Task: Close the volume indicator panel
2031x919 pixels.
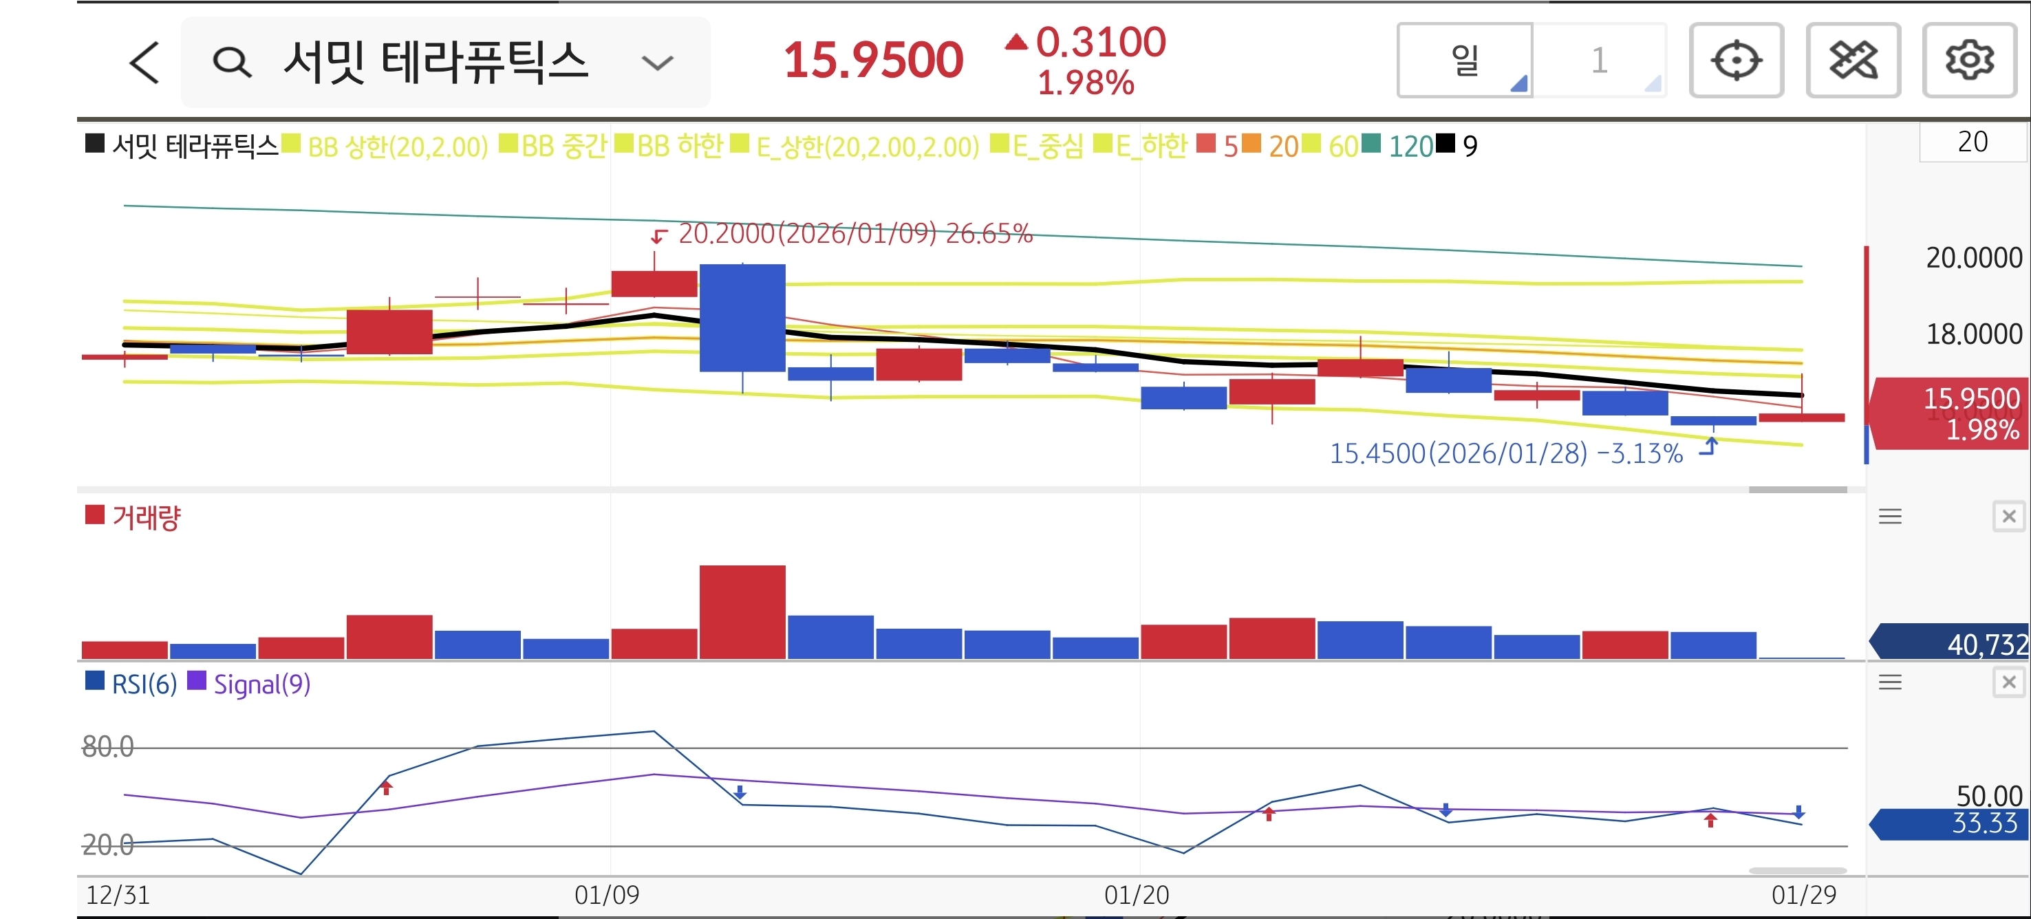Action: 2008,517
